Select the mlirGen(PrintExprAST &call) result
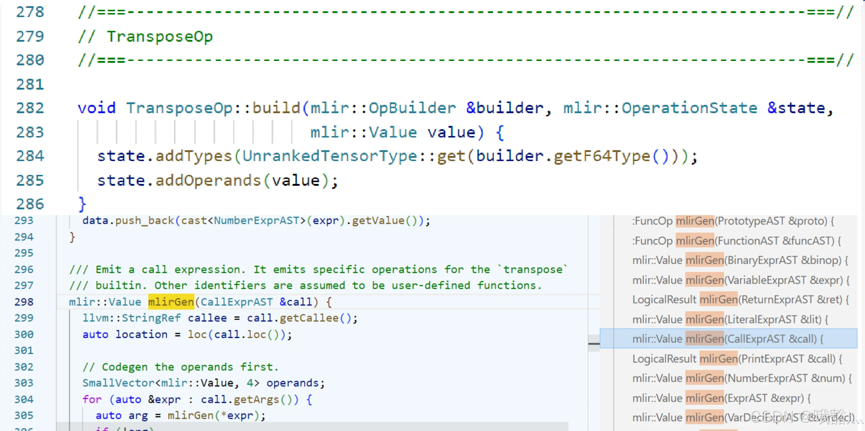Image resolution: width=865 pixels, height=431 pixels. click(x=737, y=359)
